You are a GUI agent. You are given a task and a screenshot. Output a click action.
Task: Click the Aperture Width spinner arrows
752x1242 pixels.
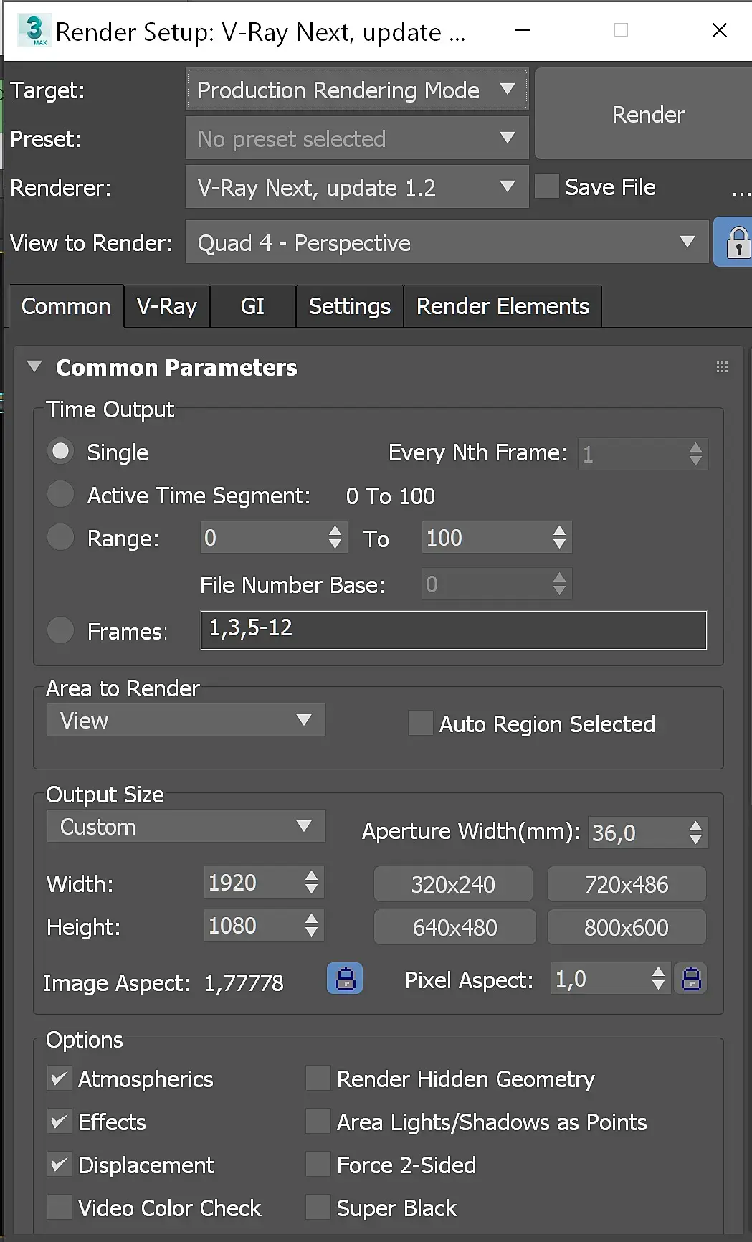695,833
